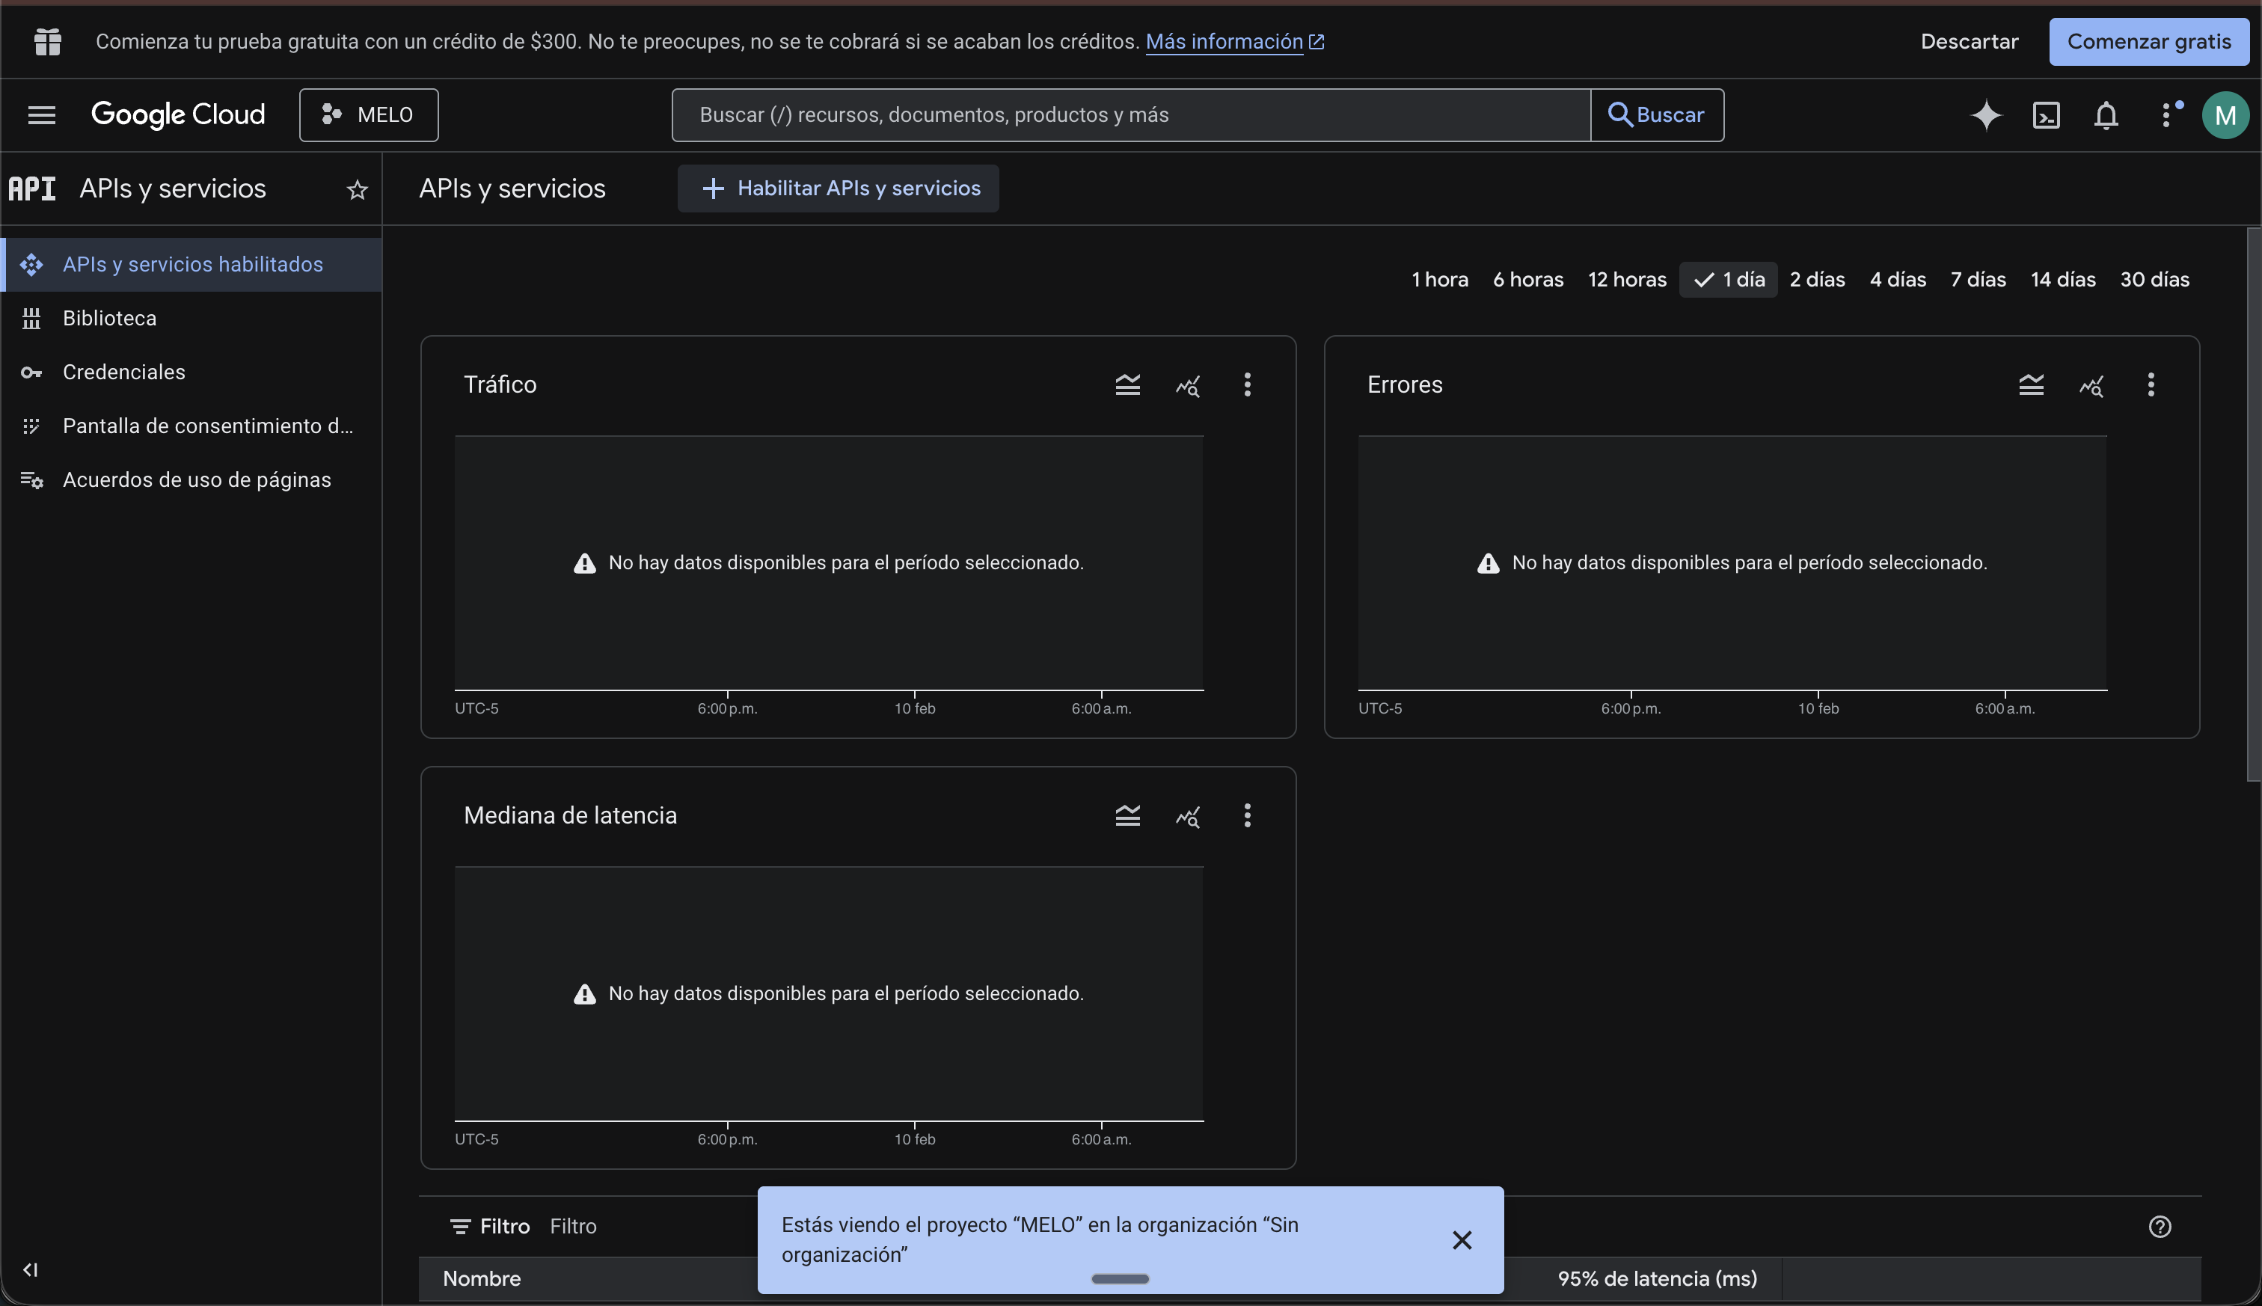Open help icon beside the filter bar
2262x1306 pixels.
2160,1226
